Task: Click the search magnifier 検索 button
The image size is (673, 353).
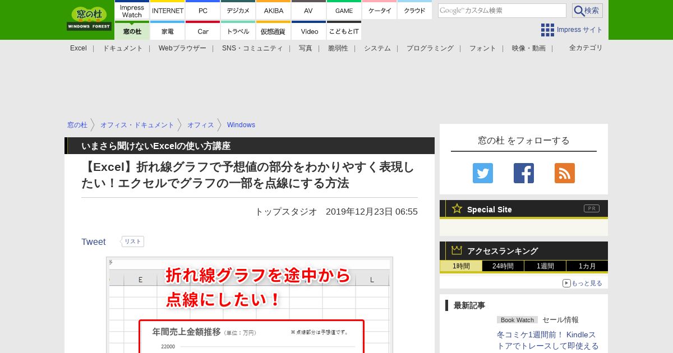Action: [x=587, y=11]
